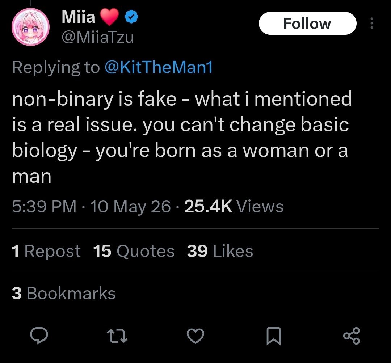Open the @KitTheMan1 mention link

click(x=159, y=67)
